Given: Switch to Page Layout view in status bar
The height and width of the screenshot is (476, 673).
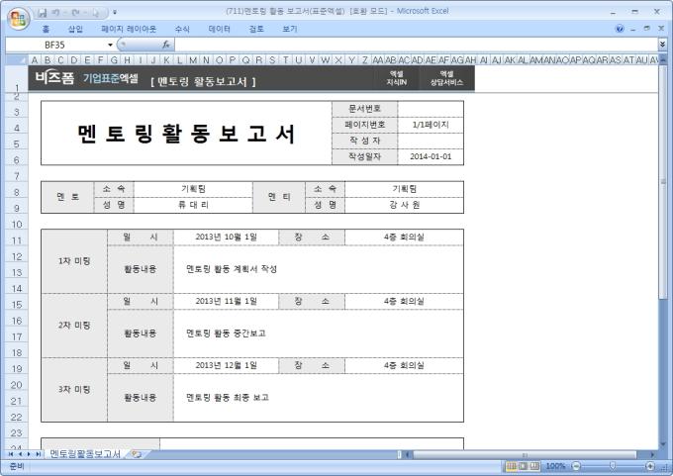Looking at the screenshot, I should 523,466.
